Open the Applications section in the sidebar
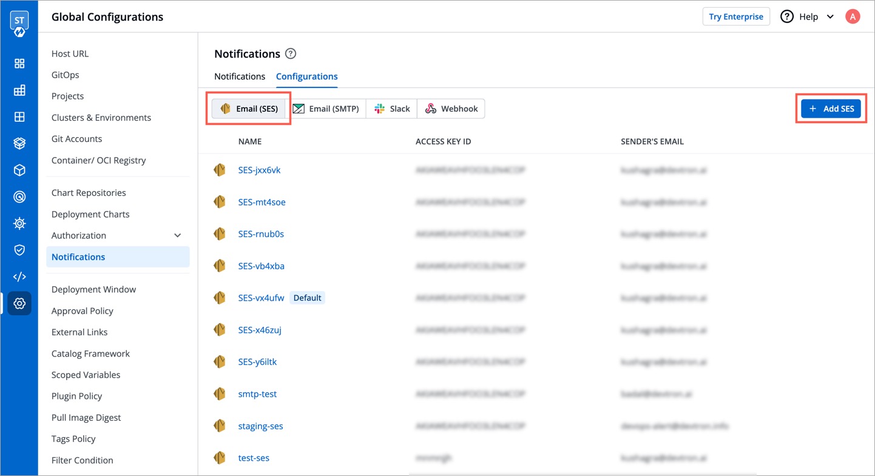Image resolution: width=875 pixels, height=476 pixels. pos(19,63)
